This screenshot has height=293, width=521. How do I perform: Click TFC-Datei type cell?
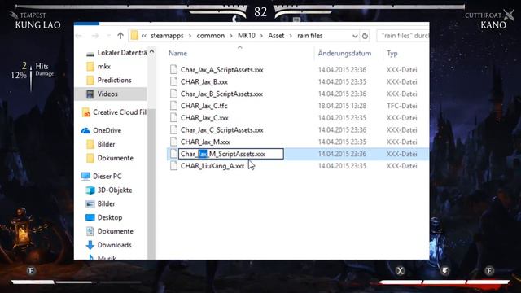tap(401, 106)
